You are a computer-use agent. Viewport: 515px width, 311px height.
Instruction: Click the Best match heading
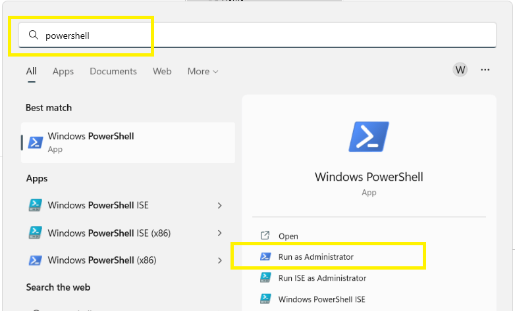point(49,108)
